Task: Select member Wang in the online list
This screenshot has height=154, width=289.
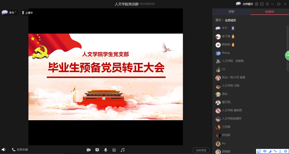Action: click(226, 53)
